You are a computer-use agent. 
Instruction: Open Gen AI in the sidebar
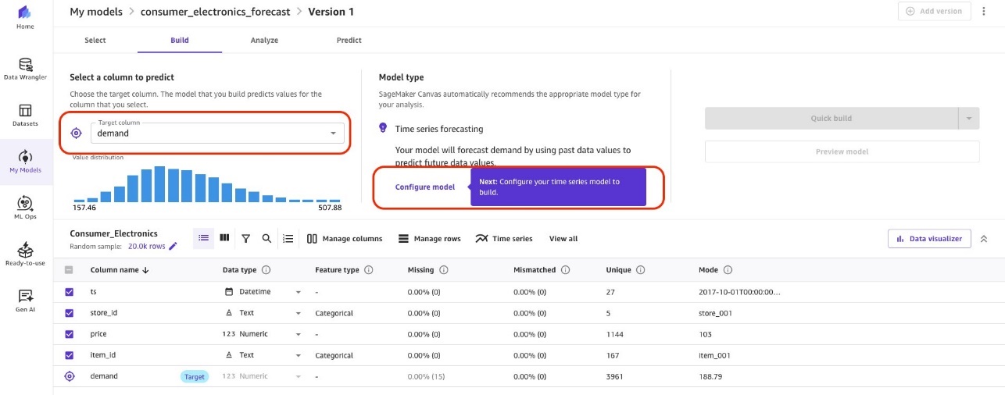pos(25,301)
